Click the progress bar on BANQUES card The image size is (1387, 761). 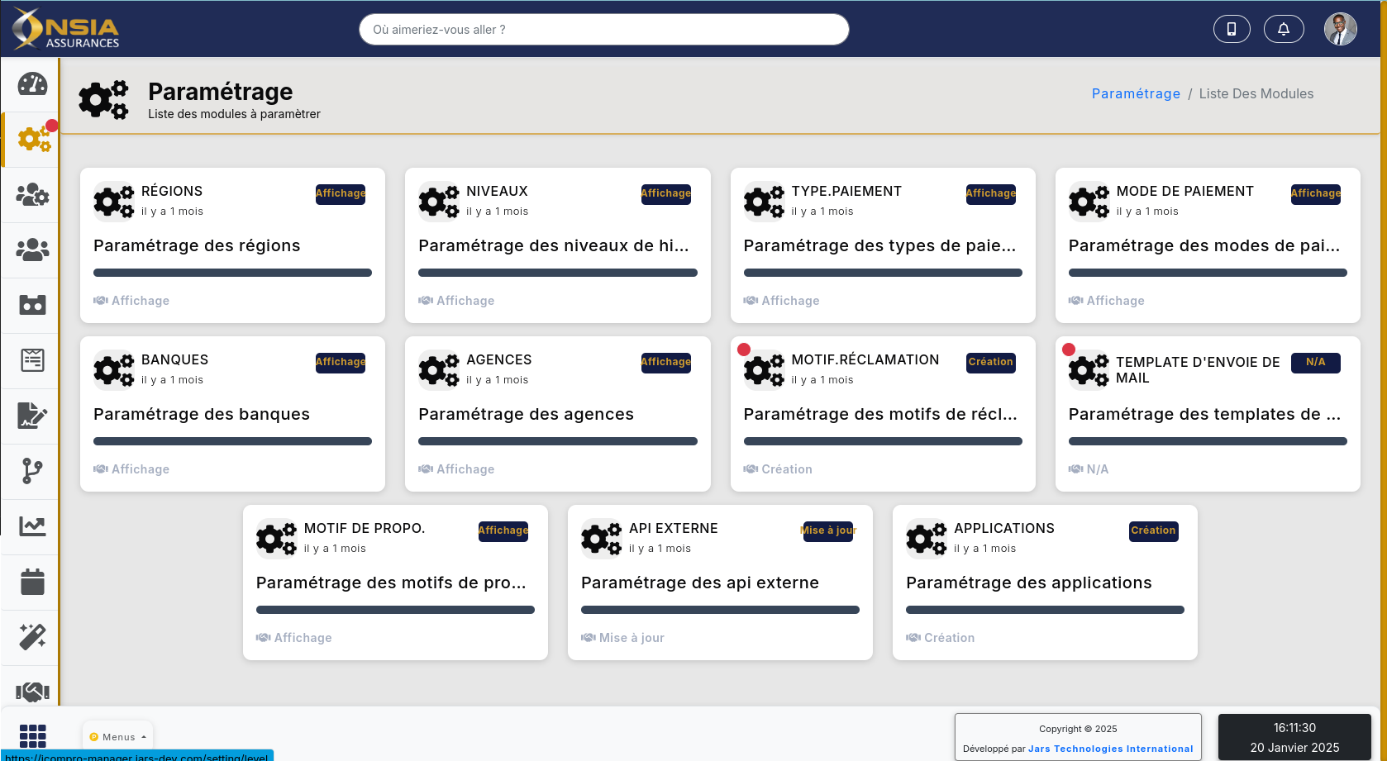(x=232, y=441)
